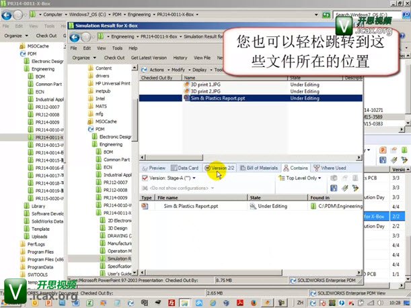The height and width of the screenshot is (308, 411).
Task: Open Firefox from the taskbar
Action: coord(254,303)
